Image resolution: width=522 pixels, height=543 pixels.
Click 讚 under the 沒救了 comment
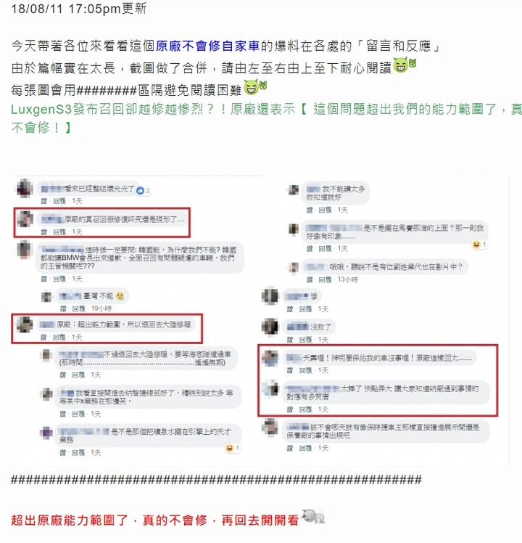pyautogui.click(x=290, y=340)
